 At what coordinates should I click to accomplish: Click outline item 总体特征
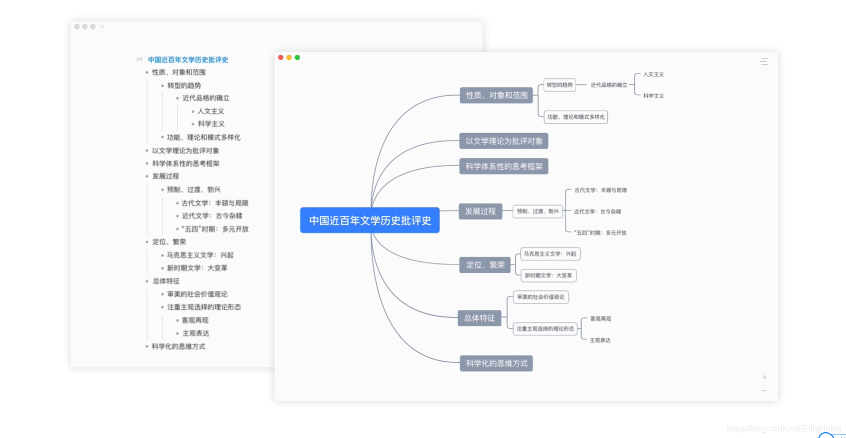[x=166, y=281]
